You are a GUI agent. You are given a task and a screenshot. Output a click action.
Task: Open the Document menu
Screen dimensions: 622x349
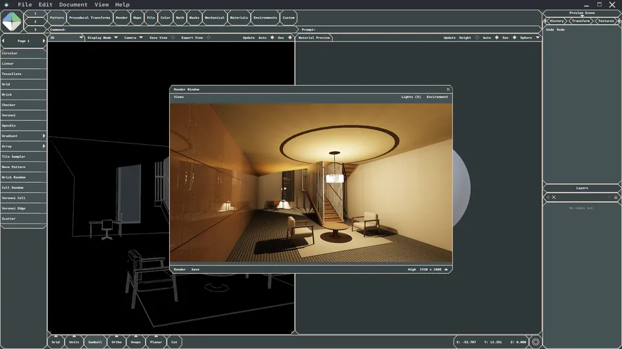click(x=73, y=5)
